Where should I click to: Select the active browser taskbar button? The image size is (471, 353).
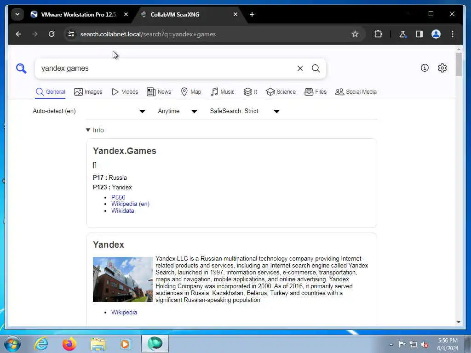click(155, 344)
